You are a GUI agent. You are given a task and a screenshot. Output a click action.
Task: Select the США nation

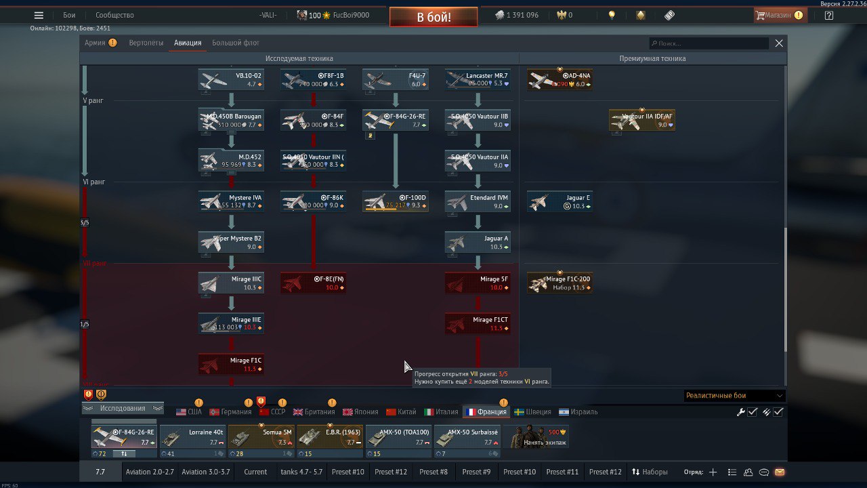pos(189,411)
